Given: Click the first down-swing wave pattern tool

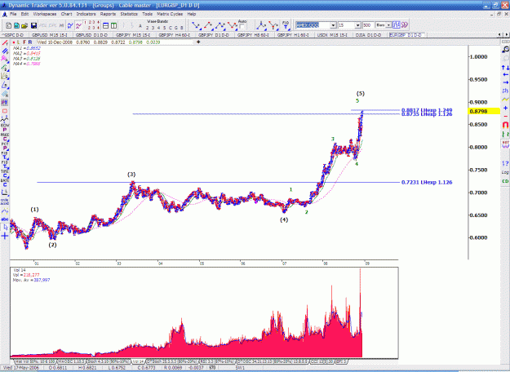Looking at the screenshot, I should coord(196,25).
